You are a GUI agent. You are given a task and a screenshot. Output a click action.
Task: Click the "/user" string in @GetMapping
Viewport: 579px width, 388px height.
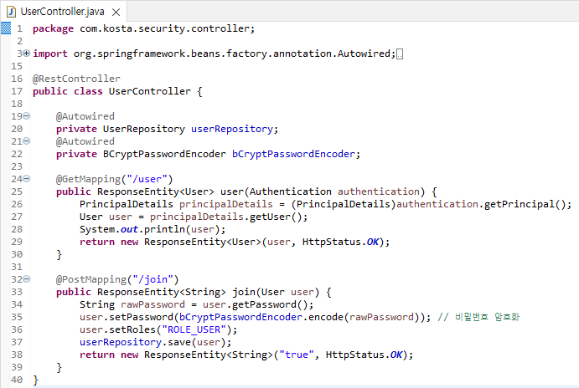point(147,179)
